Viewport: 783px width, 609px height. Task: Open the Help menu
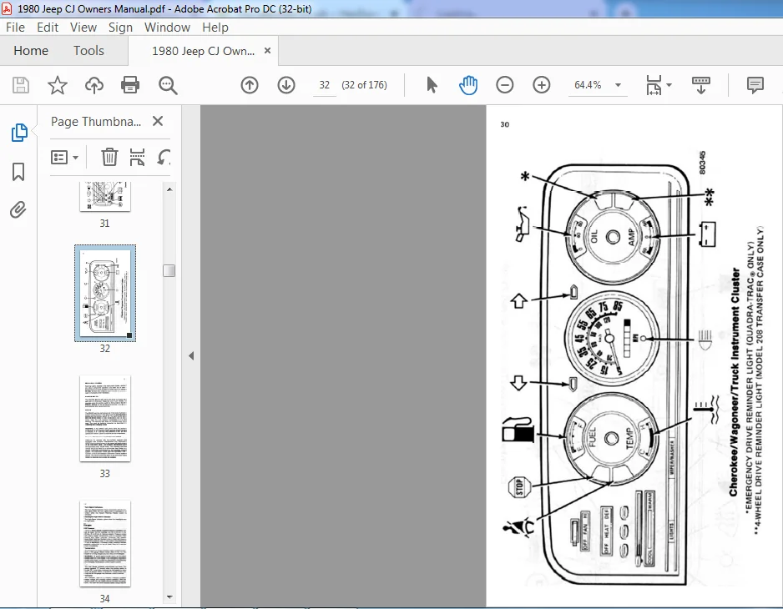[215, 28]
